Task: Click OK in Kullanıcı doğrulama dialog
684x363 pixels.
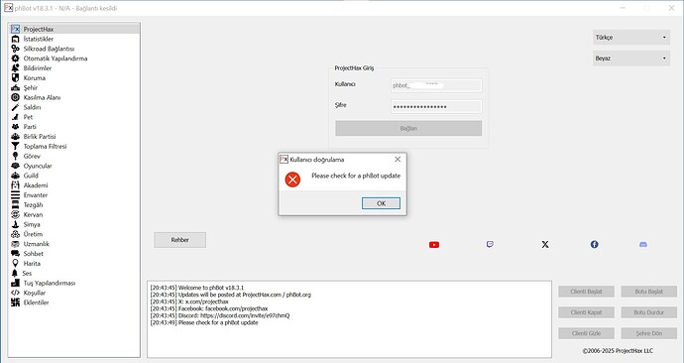Action: click(381, 203)
